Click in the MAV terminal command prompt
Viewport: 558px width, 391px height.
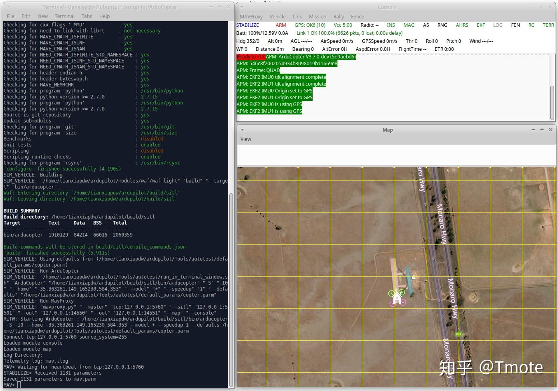19,385
